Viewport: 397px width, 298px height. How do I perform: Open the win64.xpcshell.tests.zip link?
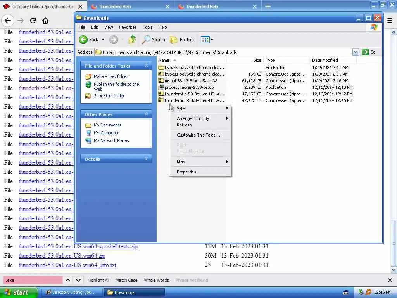click(x=78, y=246)
